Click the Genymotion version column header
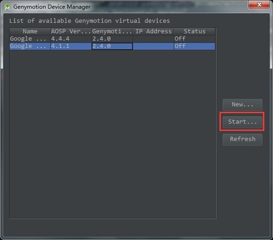The image size is (273, 240). coord(112,31)
